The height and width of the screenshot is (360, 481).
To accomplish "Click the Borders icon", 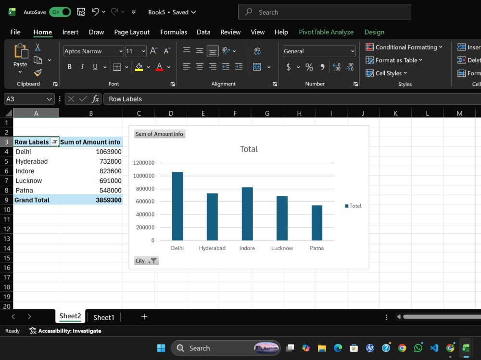I will [117, 67].
